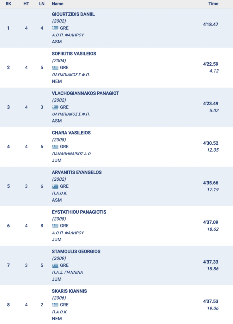
Task: Click the LN lane column header
Action: (x=42, y=4)
